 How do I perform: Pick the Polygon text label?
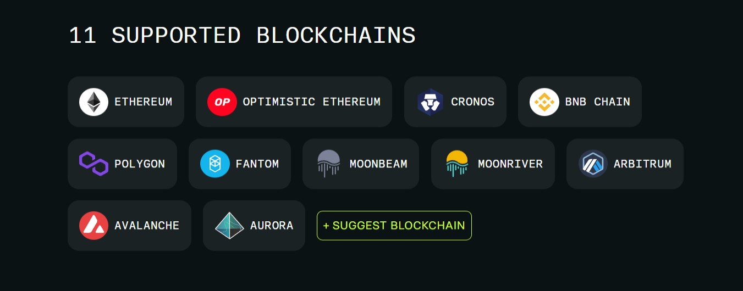point(140,164)
